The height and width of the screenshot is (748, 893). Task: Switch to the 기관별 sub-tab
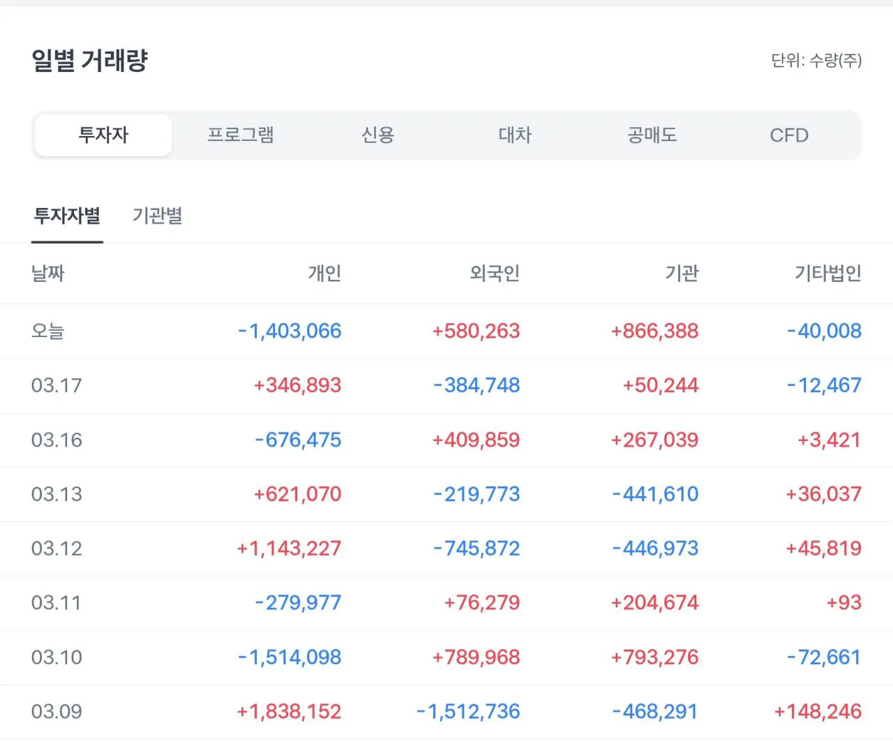coord(157,216)
